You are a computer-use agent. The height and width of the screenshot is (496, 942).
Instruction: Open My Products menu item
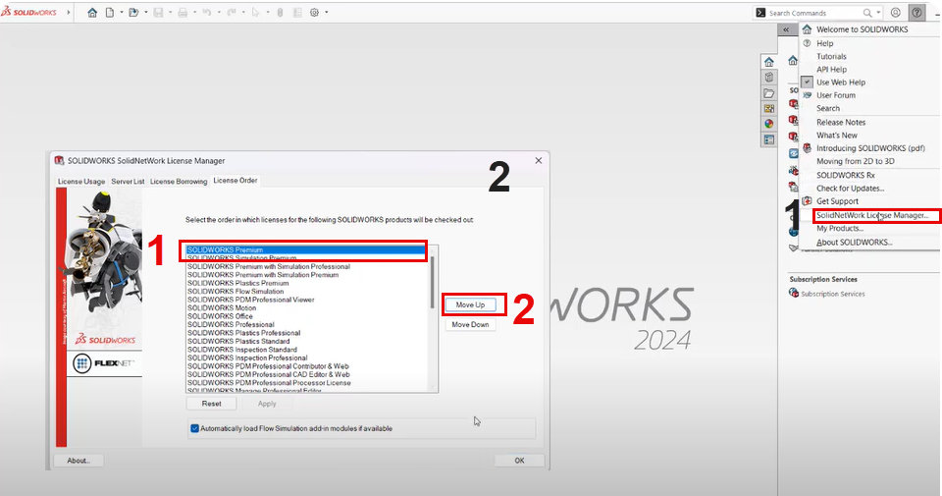840,229
